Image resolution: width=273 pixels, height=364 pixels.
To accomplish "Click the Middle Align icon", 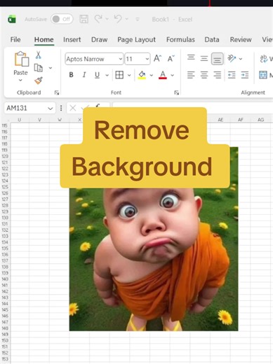I will coord(204,58).
